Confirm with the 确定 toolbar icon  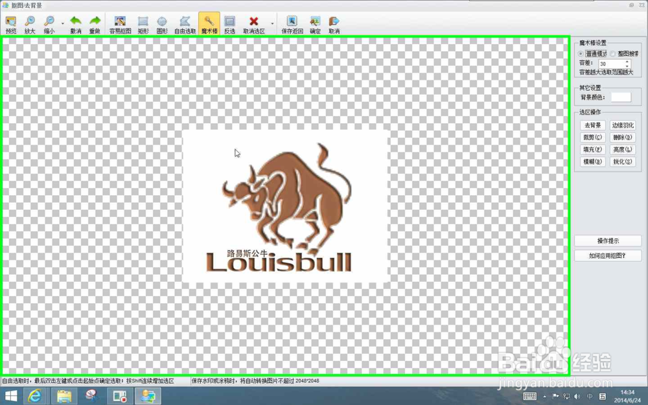pyautogui.click(x=315, y=25)
